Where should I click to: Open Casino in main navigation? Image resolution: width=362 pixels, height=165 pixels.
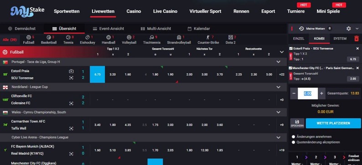(x=134, y=11)
